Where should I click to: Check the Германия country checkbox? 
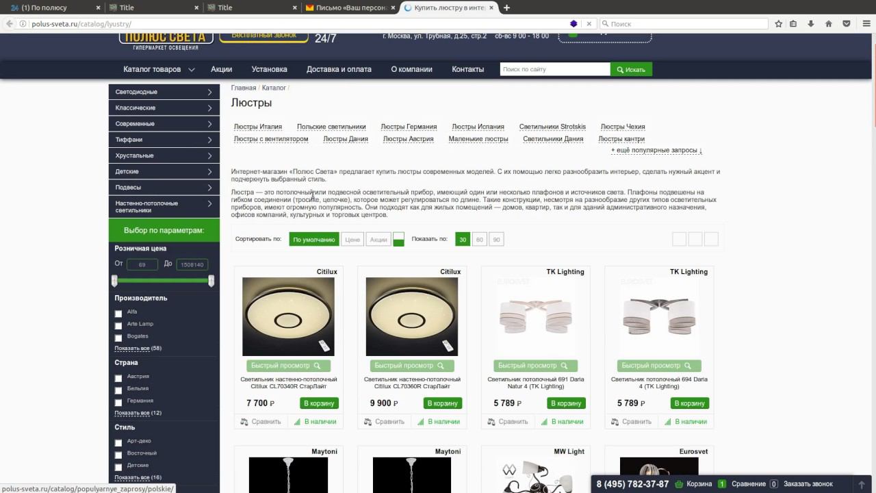tap(118, 403)
